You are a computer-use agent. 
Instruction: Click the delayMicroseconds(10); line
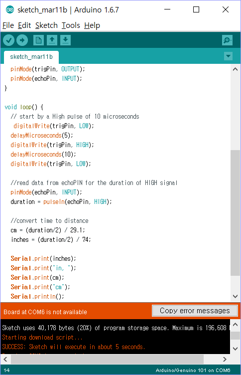click(x=43, y=155)
